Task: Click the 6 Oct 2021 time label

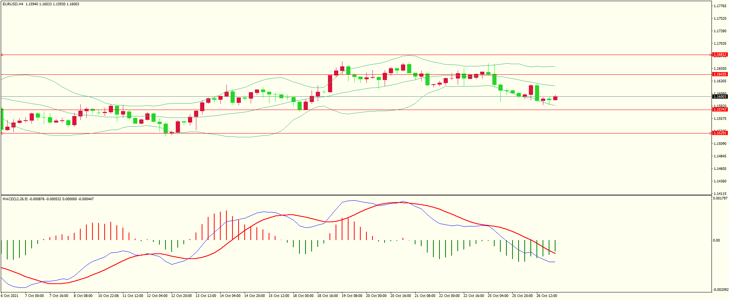Action: click(10, 296)
